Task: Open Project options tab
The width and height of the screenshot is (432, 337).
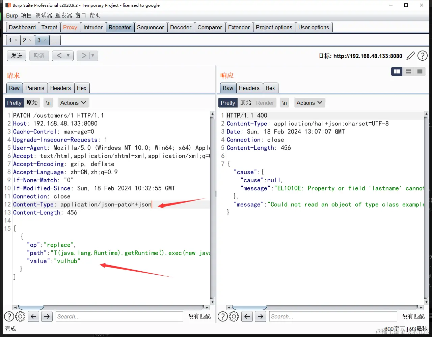Action: [274, 27]
